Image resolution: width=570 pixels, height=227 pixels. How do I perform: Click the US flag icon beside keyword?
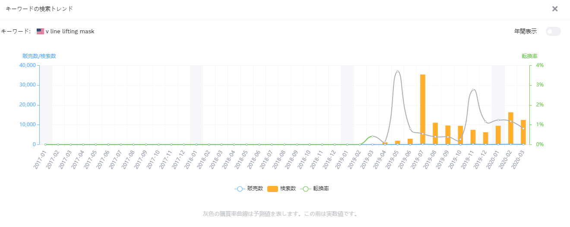[40, 32]
